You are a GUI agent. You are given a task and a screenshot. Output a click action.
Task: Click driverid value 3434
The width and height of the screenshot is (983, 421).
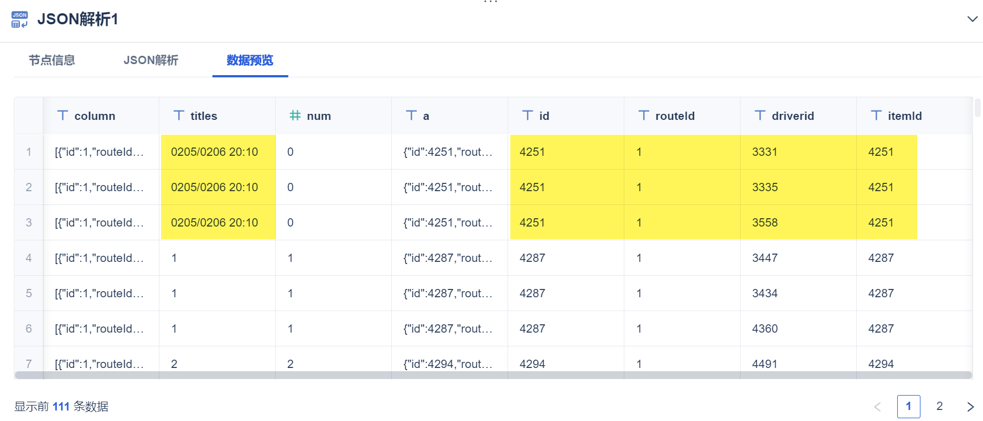[764, 293]
